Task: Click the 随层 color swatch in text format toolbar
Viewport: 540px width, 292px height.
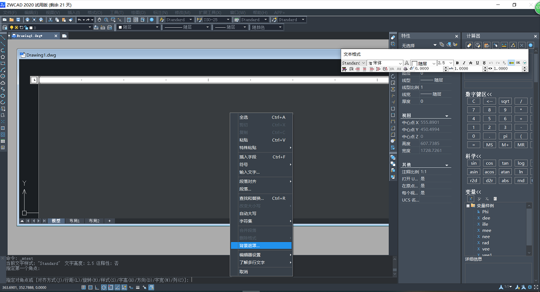Action: 414,62
